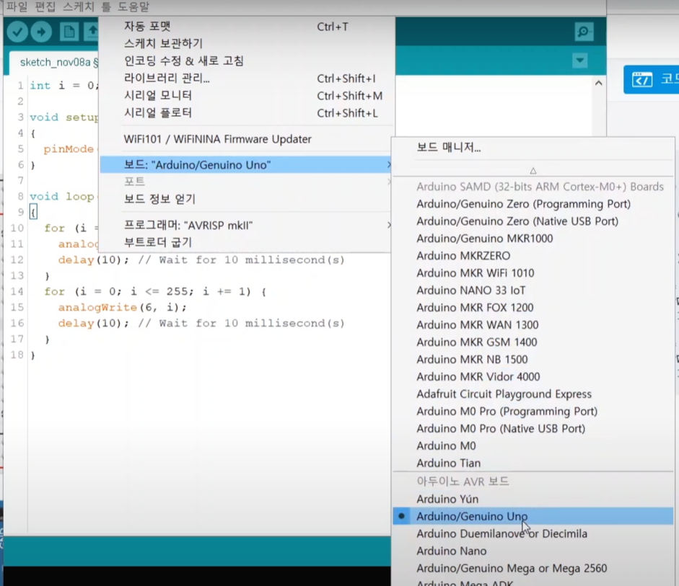Open 시리얼 플로터 menu entry
679x586 pixels.
coord(246,113)
